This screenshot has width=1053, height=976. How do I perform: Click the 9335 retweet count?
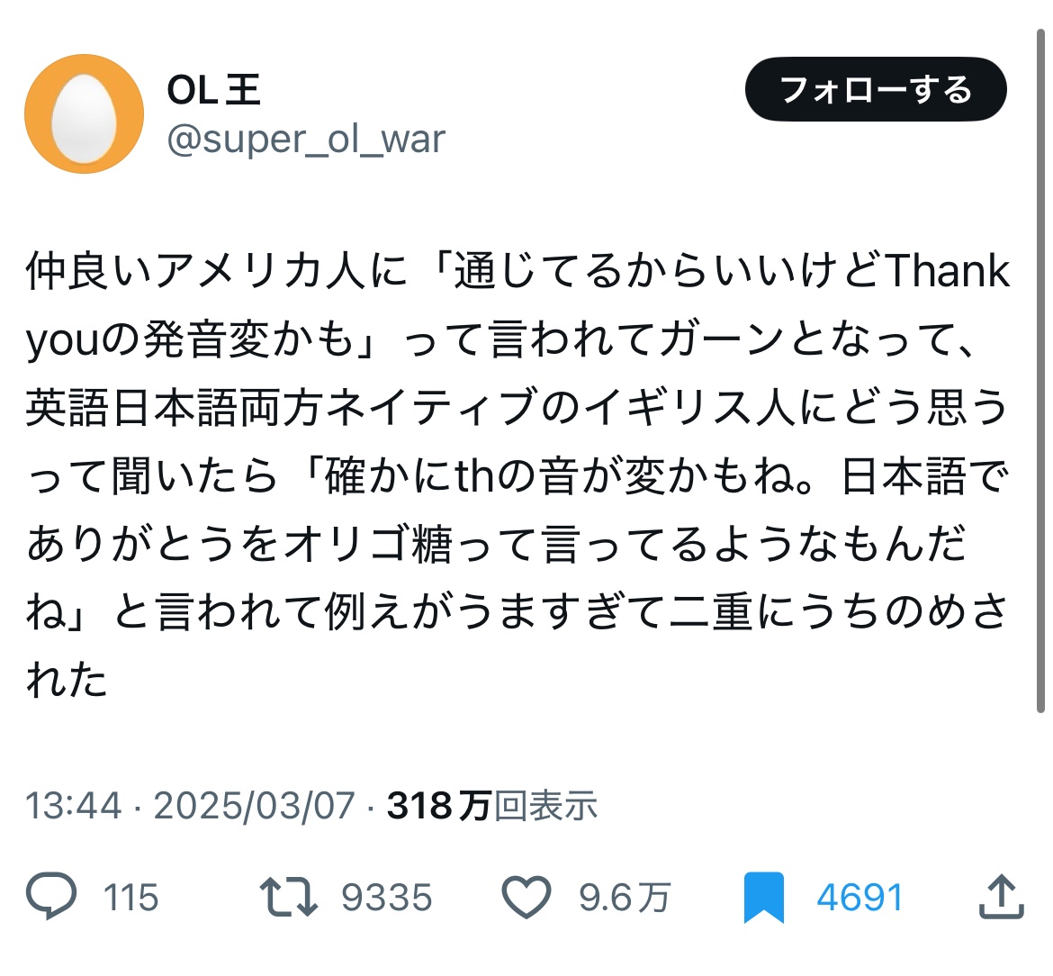point(387,898)
